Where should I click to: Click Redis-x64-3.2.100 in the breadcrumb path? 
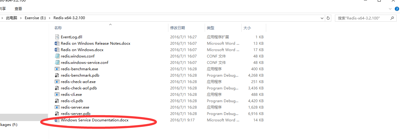coord(69,18)
